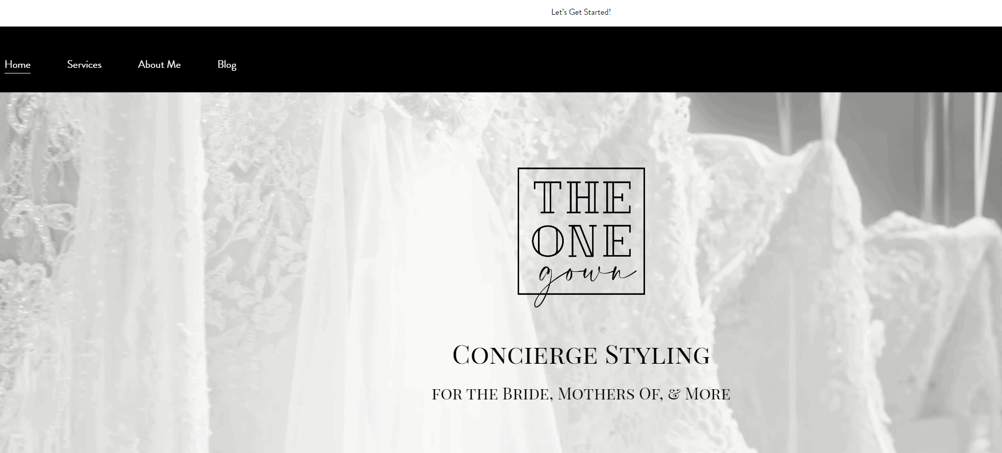Click the underline beneath Home
The image size is (1002, 453).
click(18, 73)
